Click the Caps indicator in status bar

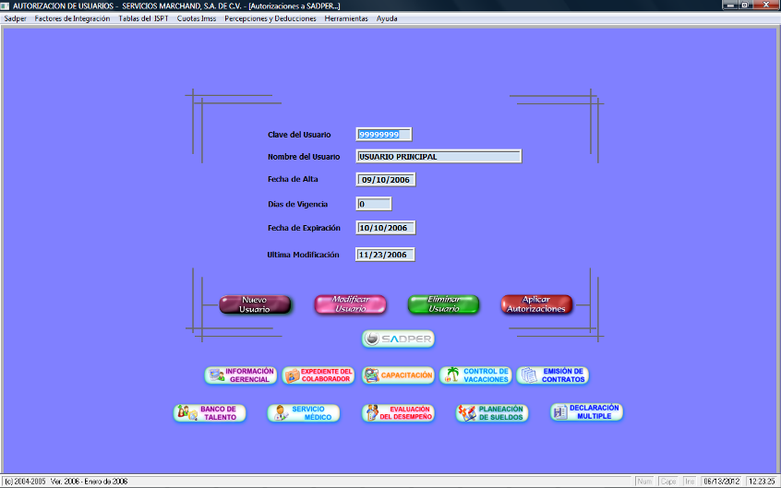(x=668, y=482)
